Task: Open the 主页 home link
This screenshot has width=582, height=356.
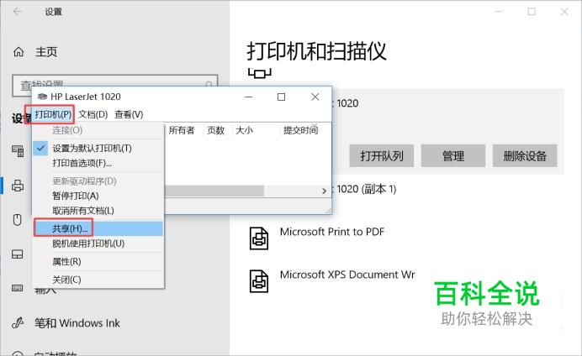Action: pyautogui.click(x=46, y=52)
